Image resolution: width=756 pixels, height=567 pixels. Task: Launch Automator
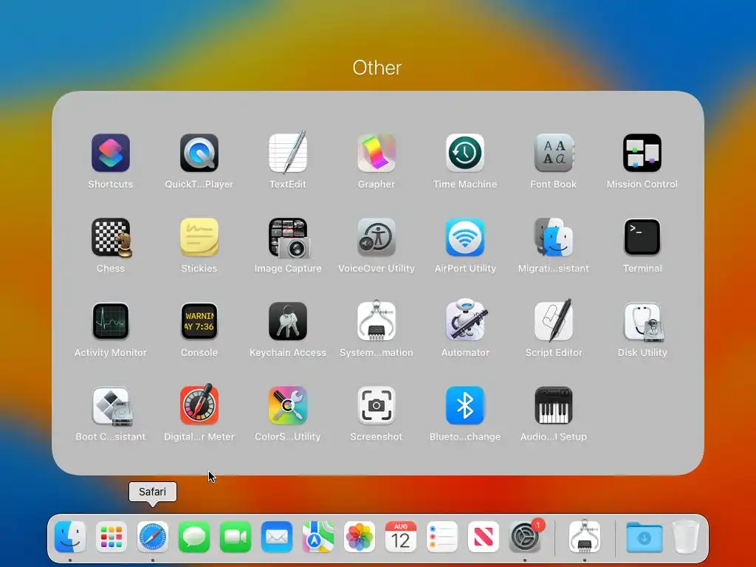[465, 320]
